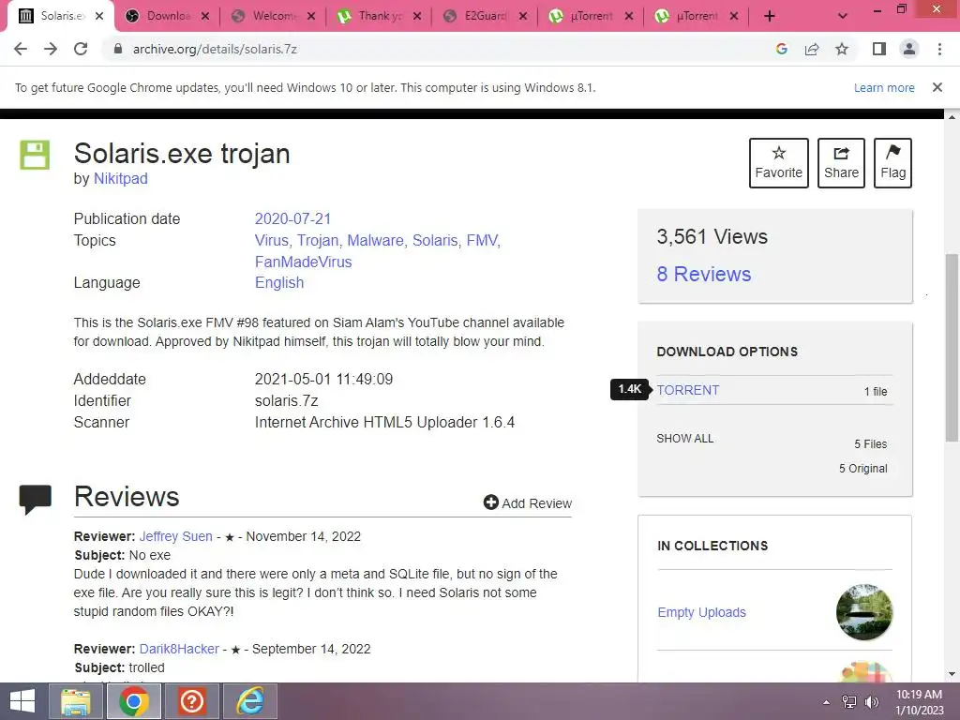Open the FMV topic link
Viewport: 960px width, 720px height.
[482, 240]
